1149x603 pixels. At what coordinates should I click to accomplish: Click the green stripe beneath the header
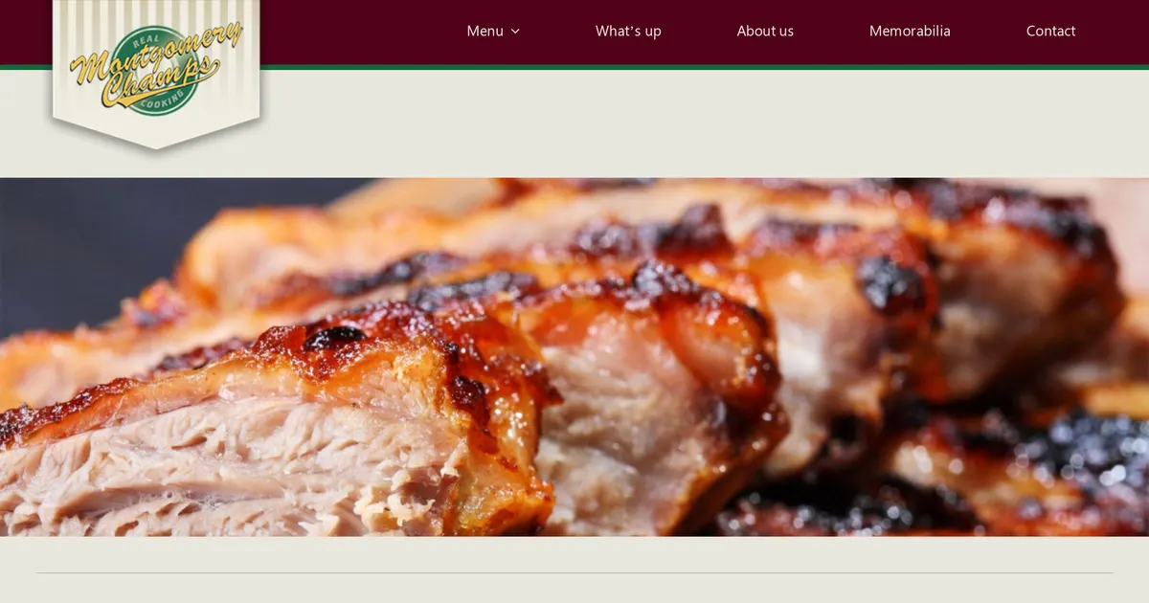[x=704, y=67]
